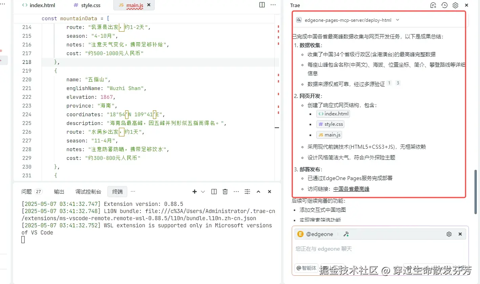Click the season "11-4月" string

pos(103,141)
